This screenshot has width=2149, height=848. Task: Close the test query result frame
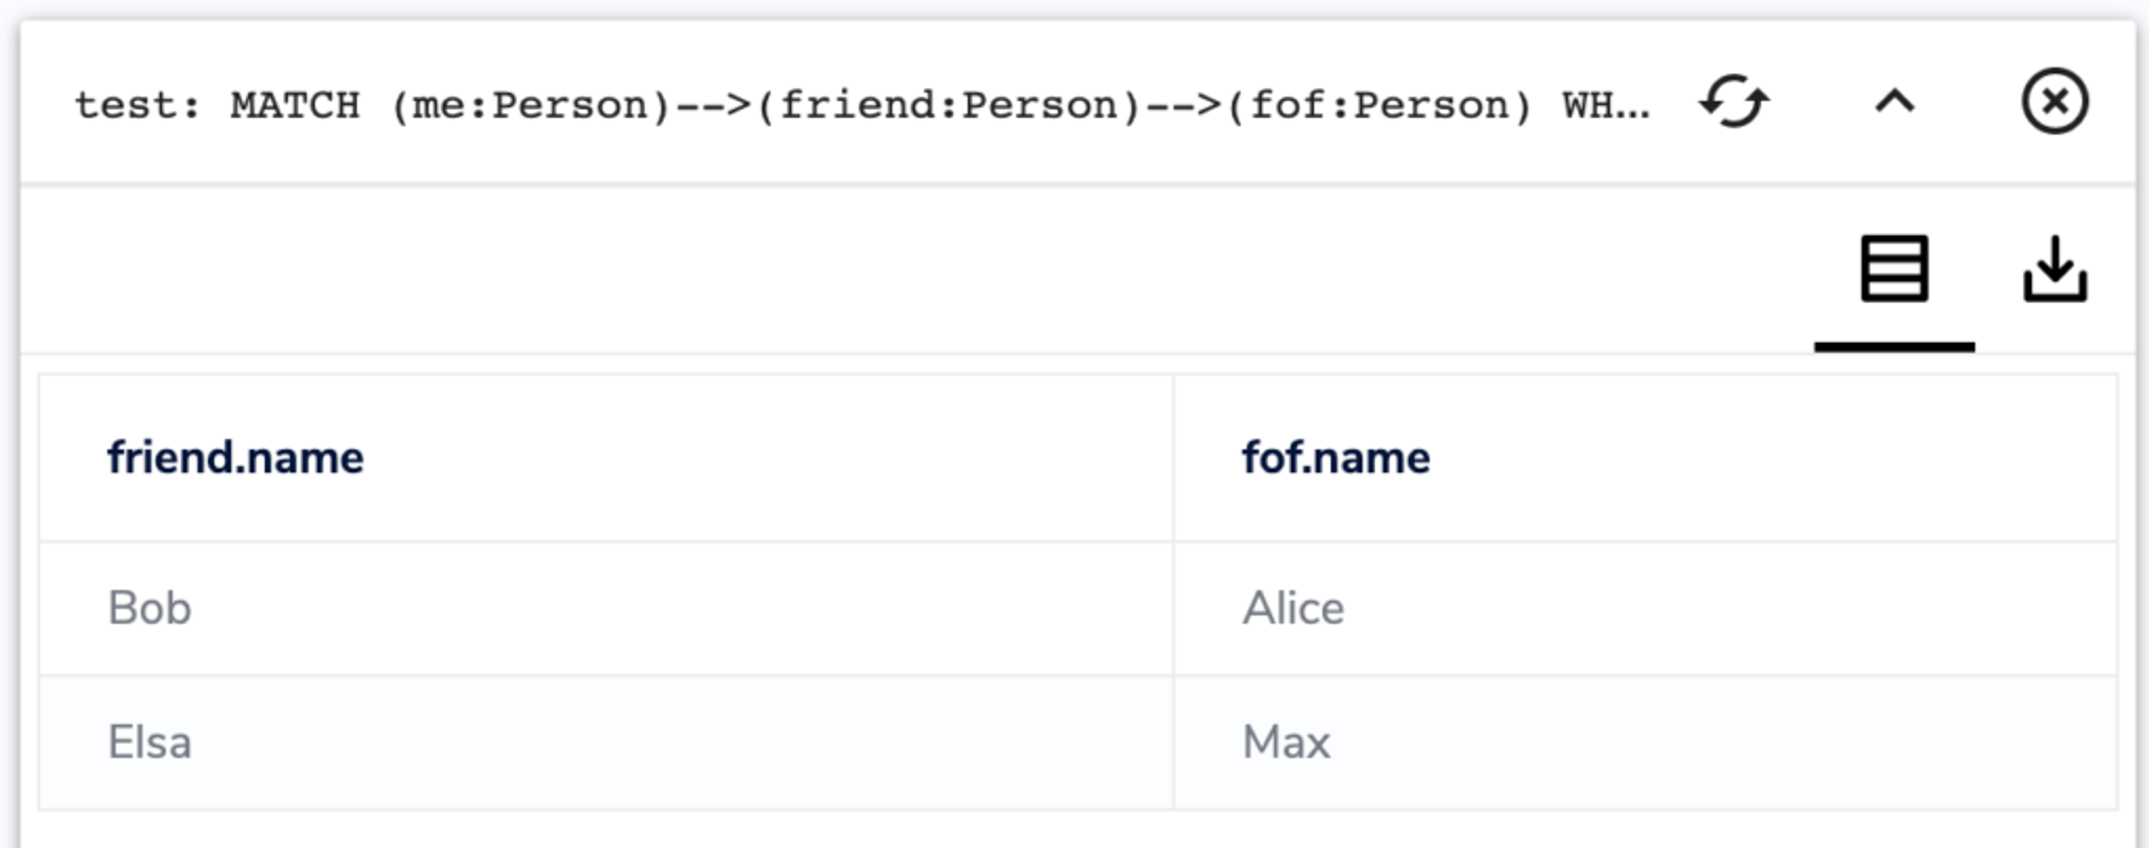coord(2055,101)
